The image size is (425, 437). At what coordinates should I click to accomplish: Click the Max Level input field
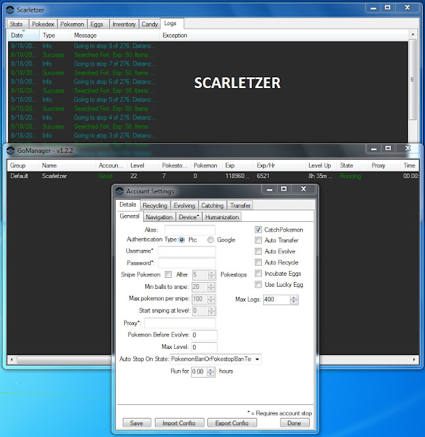[x=204, y=347]
